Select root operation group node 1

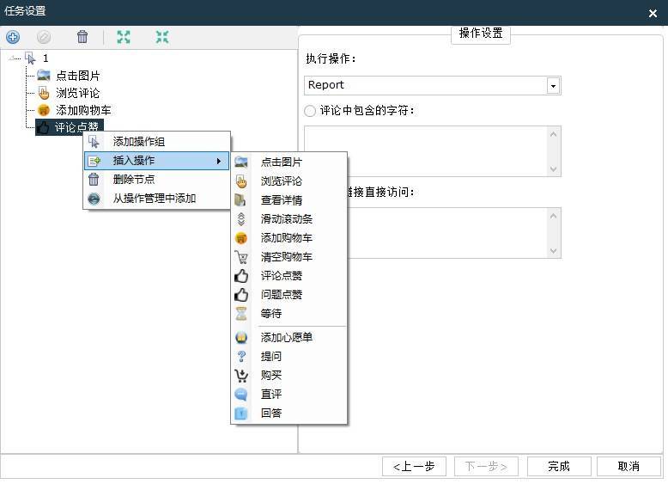coord(46,58)
